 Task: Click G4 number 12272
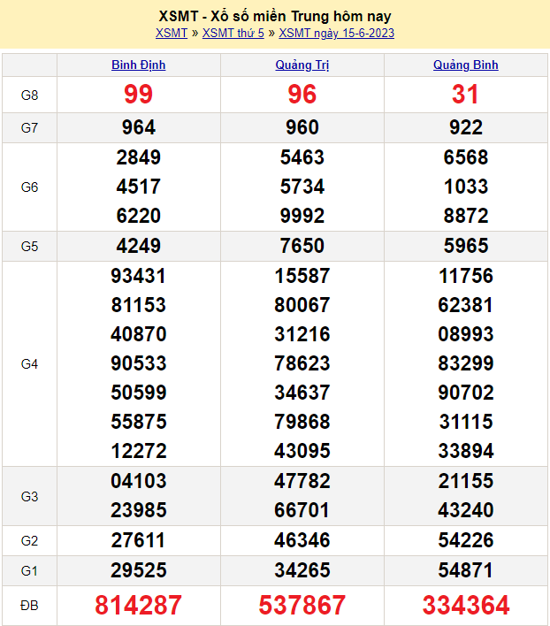(x=139, y=451)
